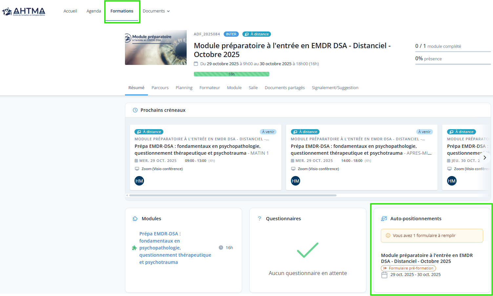Click the À distance badge on the APRES-MI card
This screenshot has width=493, height=296.
305,132
